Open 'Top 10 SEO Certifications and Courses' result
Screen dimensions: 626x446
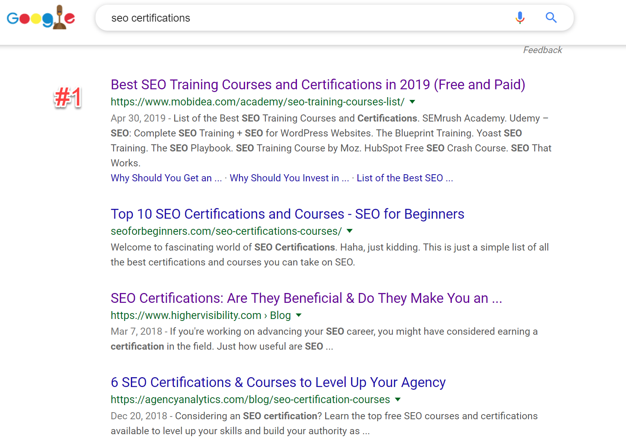pyautogui.click(x=287, y=214)
